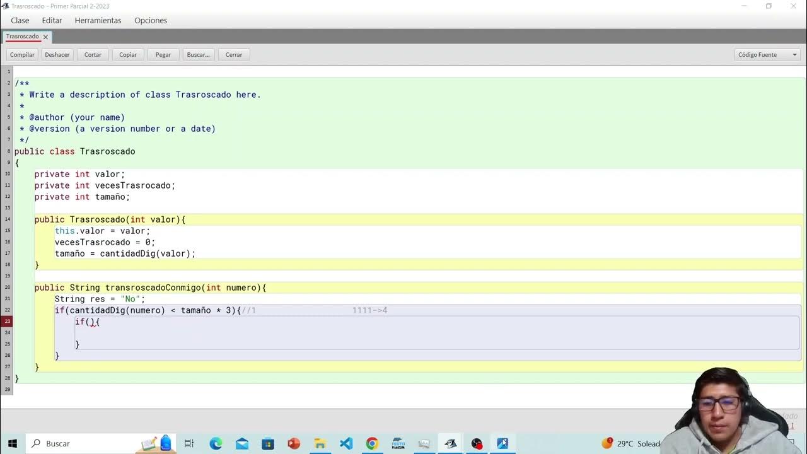Open the blue pinned app right of recorder
The image size is (807, 454).
click(x=502, y=443)
